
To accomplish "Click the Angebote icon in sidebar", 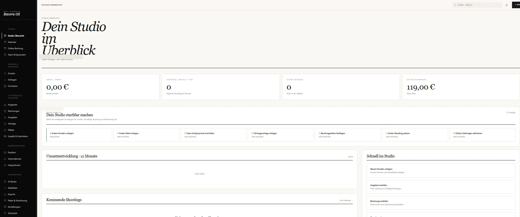I will tap(5, 105).
